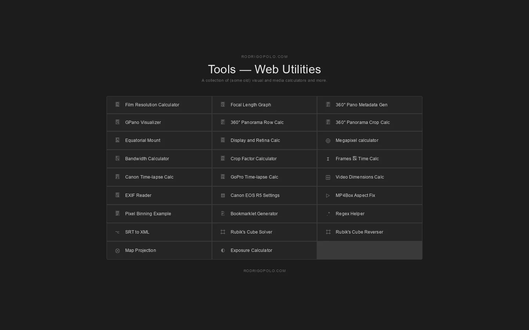This screenshot has width=529, height=330.
Task: Select the Crop Factor Calculator link
Action: click(x=264, y=159)
